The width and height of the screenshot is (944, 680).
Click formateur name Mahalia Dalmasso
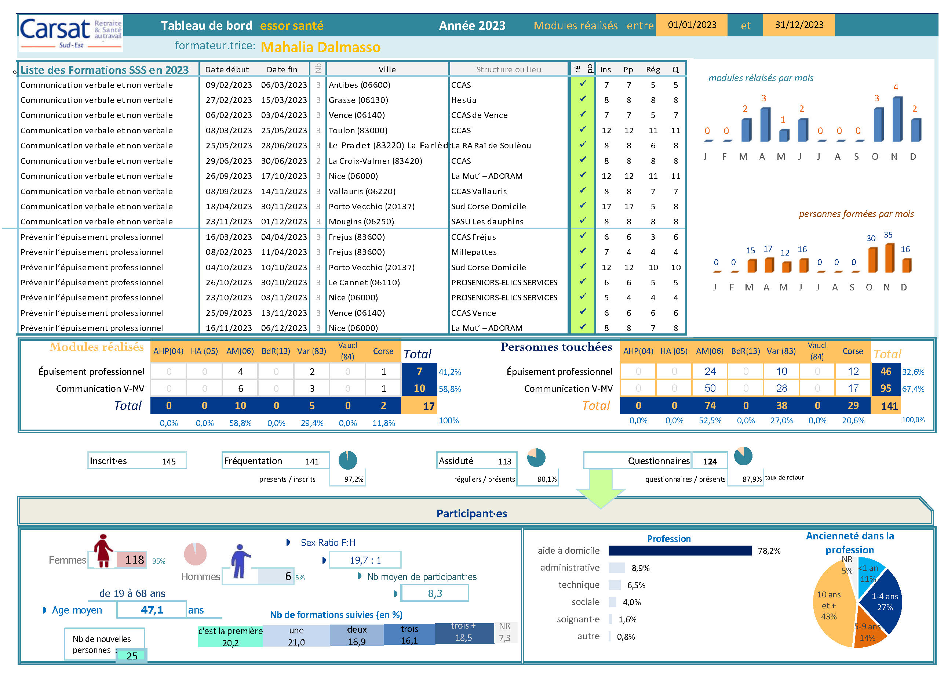pyautogui.click(x=321, y=47)
